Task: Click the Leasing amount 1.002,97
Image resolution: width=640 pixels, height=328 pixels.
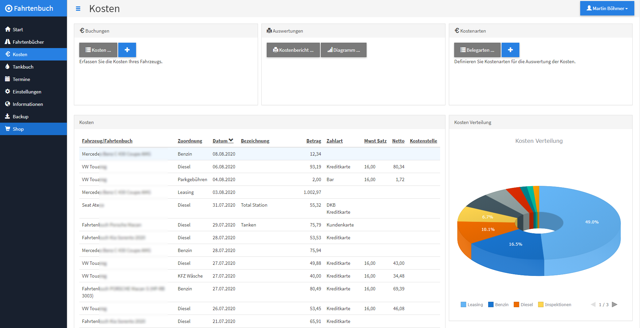Action: (312, 192)
